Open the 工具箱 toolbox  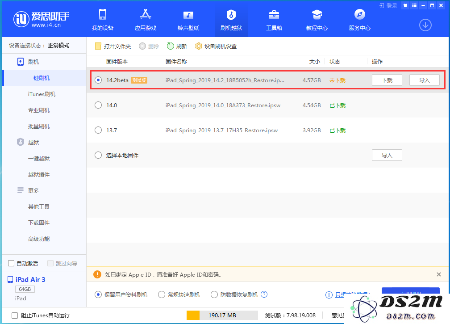coord(274,20)
